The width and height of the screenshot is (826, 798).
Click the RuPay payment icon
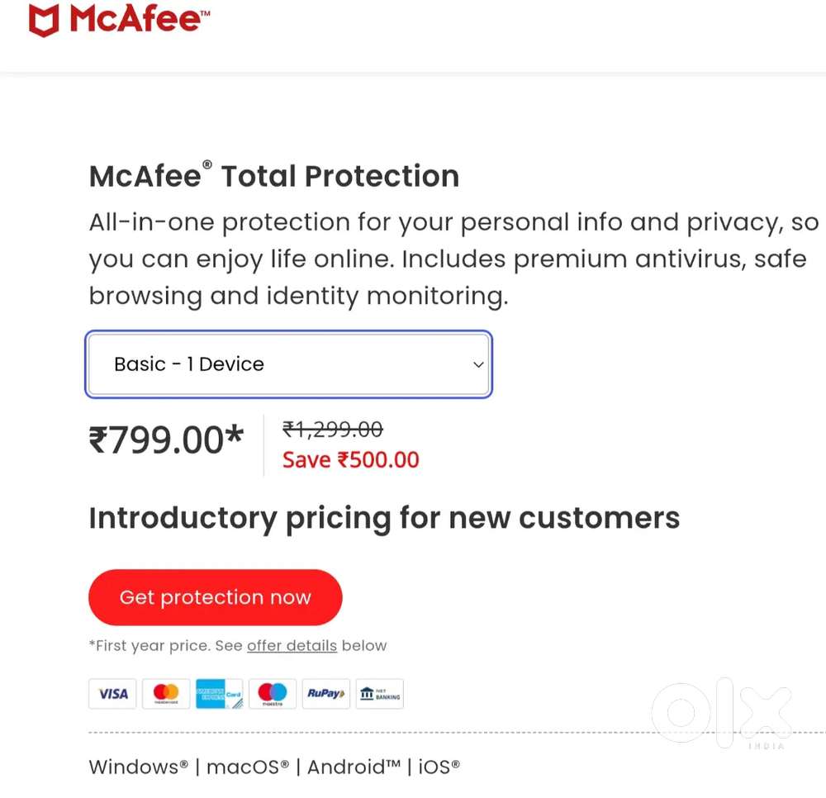(325, 694)
